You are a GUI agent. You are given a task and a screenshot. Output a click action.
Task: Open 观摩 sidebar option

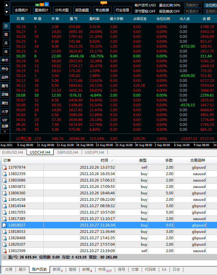5,126
